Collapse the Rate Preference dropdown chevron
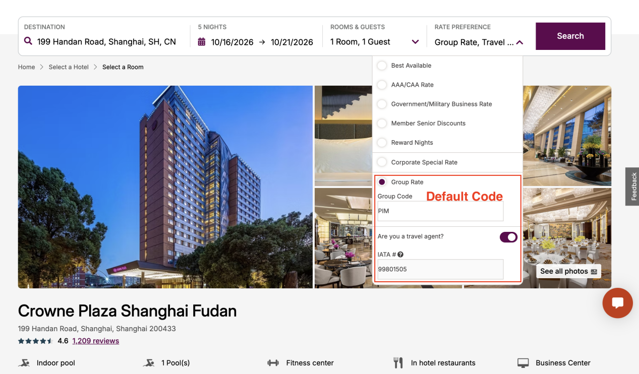The width and height of the screenshot is (639, 374). [x=519, y=42]
